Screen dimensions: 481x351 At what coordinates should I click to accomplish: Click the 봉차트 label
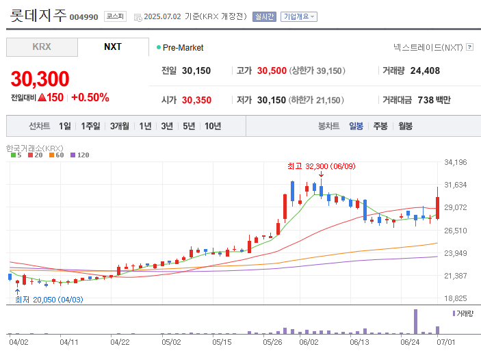329,126
